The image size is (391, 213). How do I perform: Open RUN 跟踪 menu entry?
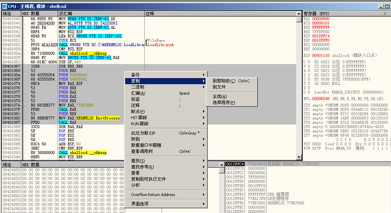coord(166,124)
